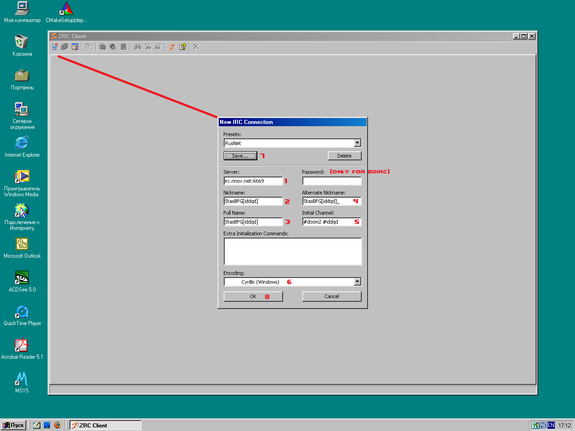Confirm the connection with OK
This screenshot has width=575, height=431.
253,296
